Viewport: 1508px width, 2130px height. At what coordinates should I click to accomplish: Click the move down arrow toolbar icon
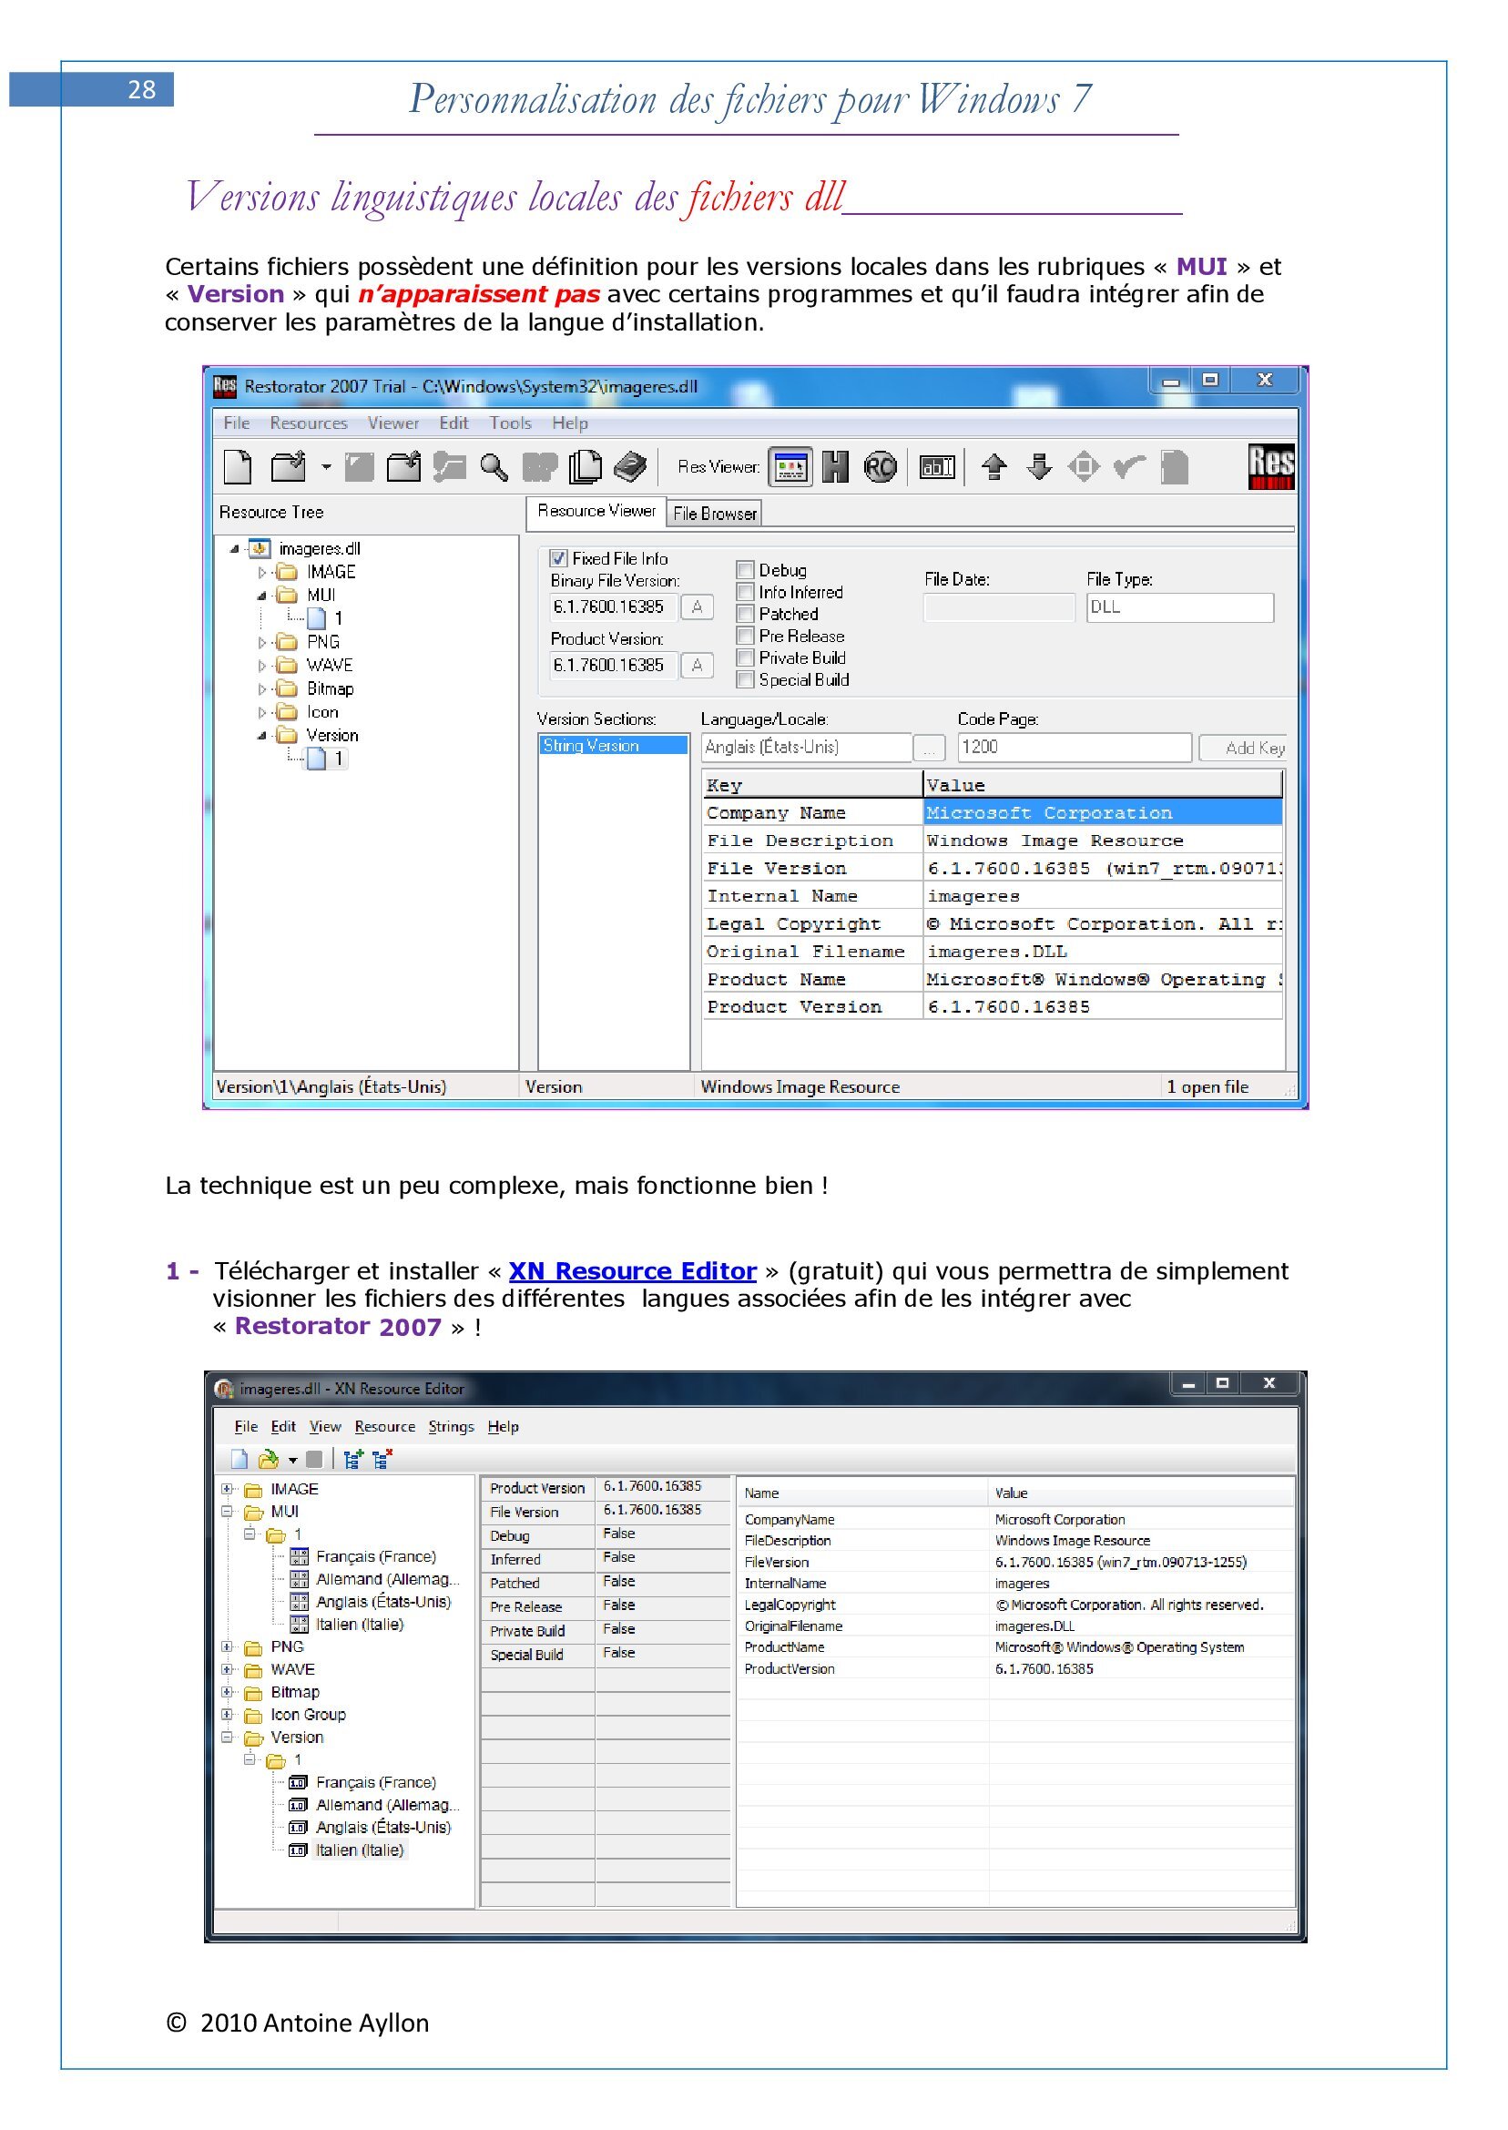1039,466
